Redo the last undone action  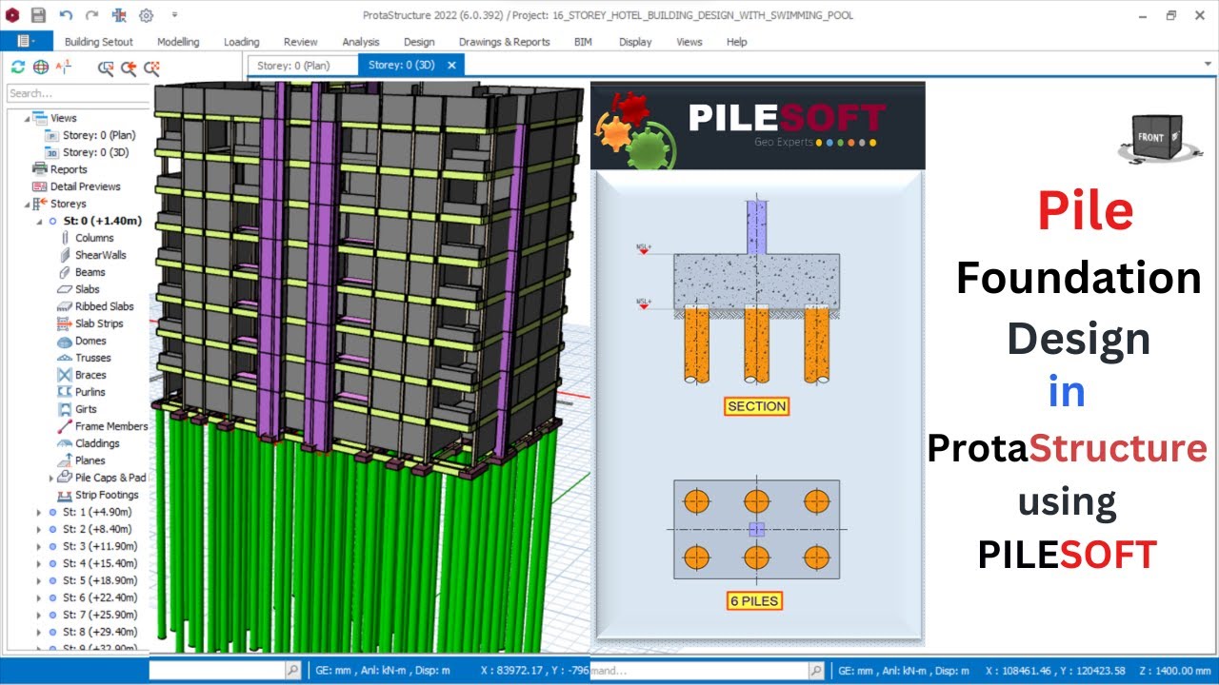coord(91,15)
